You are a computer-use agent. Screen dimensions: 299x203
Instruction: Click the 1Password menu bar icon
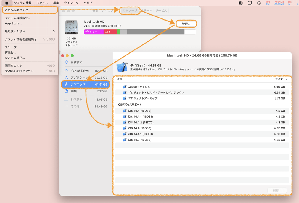pyautogui.click(x=241, y=3)
